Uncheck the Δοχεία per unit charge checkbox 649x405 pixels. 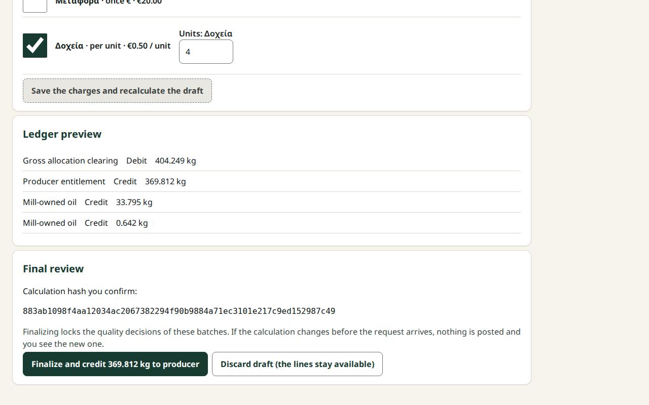tap(35, 46)
